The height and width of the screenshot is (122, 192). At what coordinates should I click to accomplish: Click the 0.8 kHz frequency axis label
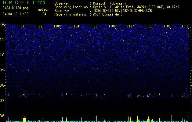click(2, 85)
